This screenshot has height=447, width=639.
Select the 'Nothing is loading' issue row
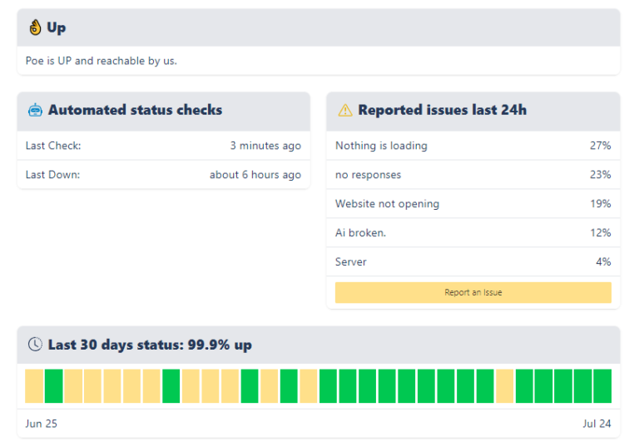(473, 146)
